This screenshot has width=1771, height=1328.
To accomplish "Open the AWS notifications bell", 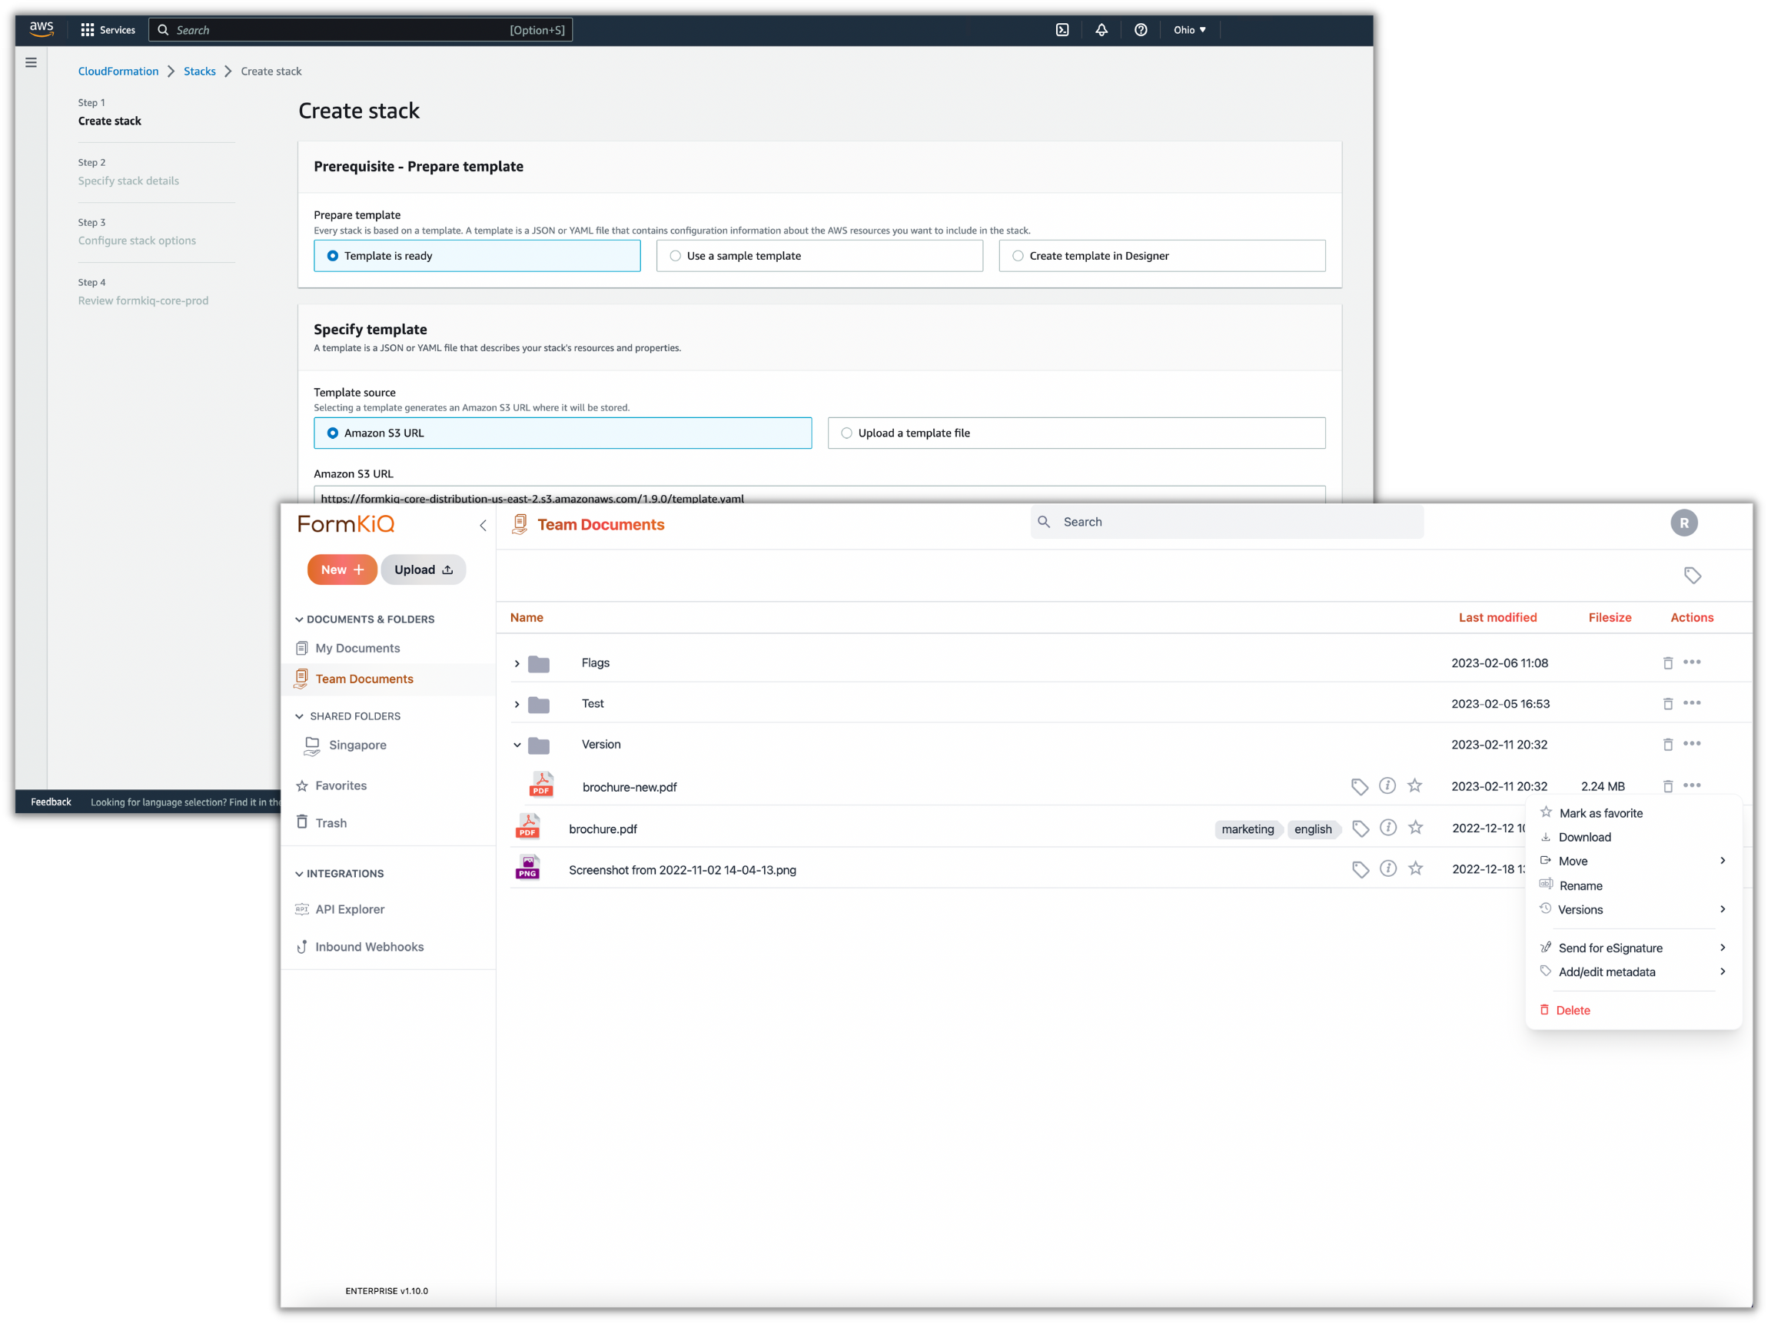I will [1101, 30].
